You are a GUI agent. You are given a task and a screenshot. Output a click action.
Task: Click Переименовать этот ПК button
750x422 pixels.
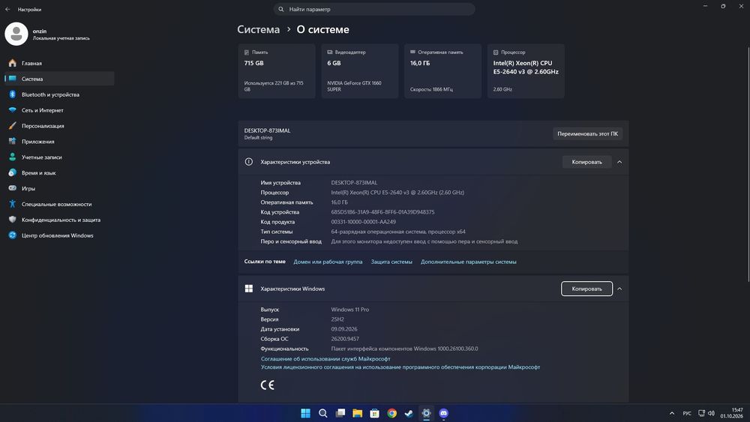587,134
